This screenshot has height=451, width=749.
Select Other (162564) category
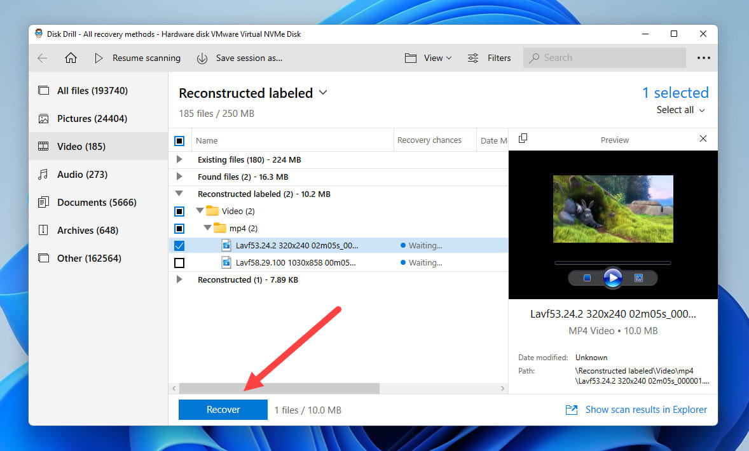pyautogui.click(x=98, y=258)
